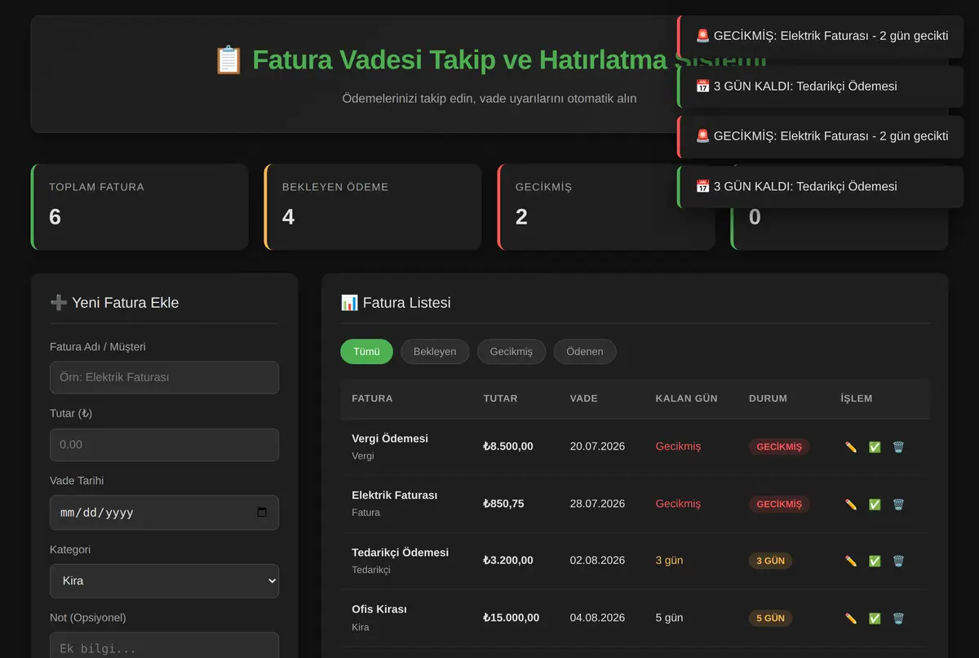Click the 28.07.2026 due date
This screenshot has width=979, height=658.
tap(597, 504)
